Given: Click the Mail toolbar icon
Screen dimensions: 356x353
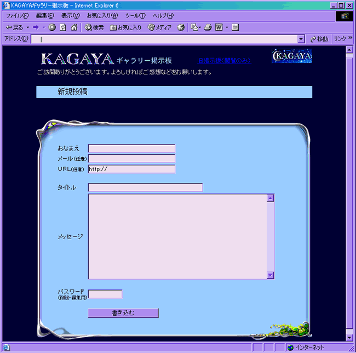Looking at the screenshot, I should click(x=196, y=27).
